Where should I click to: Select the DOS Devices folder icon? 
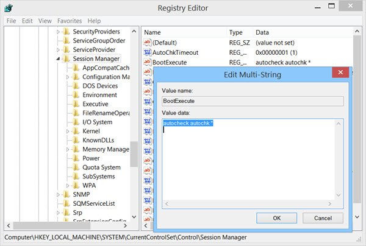pos(76,86)
